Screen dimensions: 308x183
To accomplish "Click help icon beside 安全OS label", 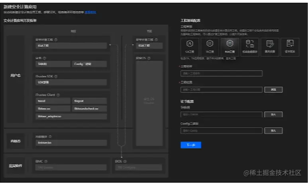I will [x=149, y=58].
